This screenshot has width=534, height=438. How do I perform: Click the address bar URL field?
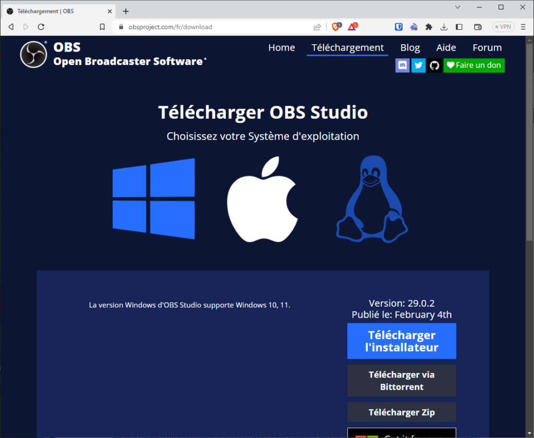[218, 27]
